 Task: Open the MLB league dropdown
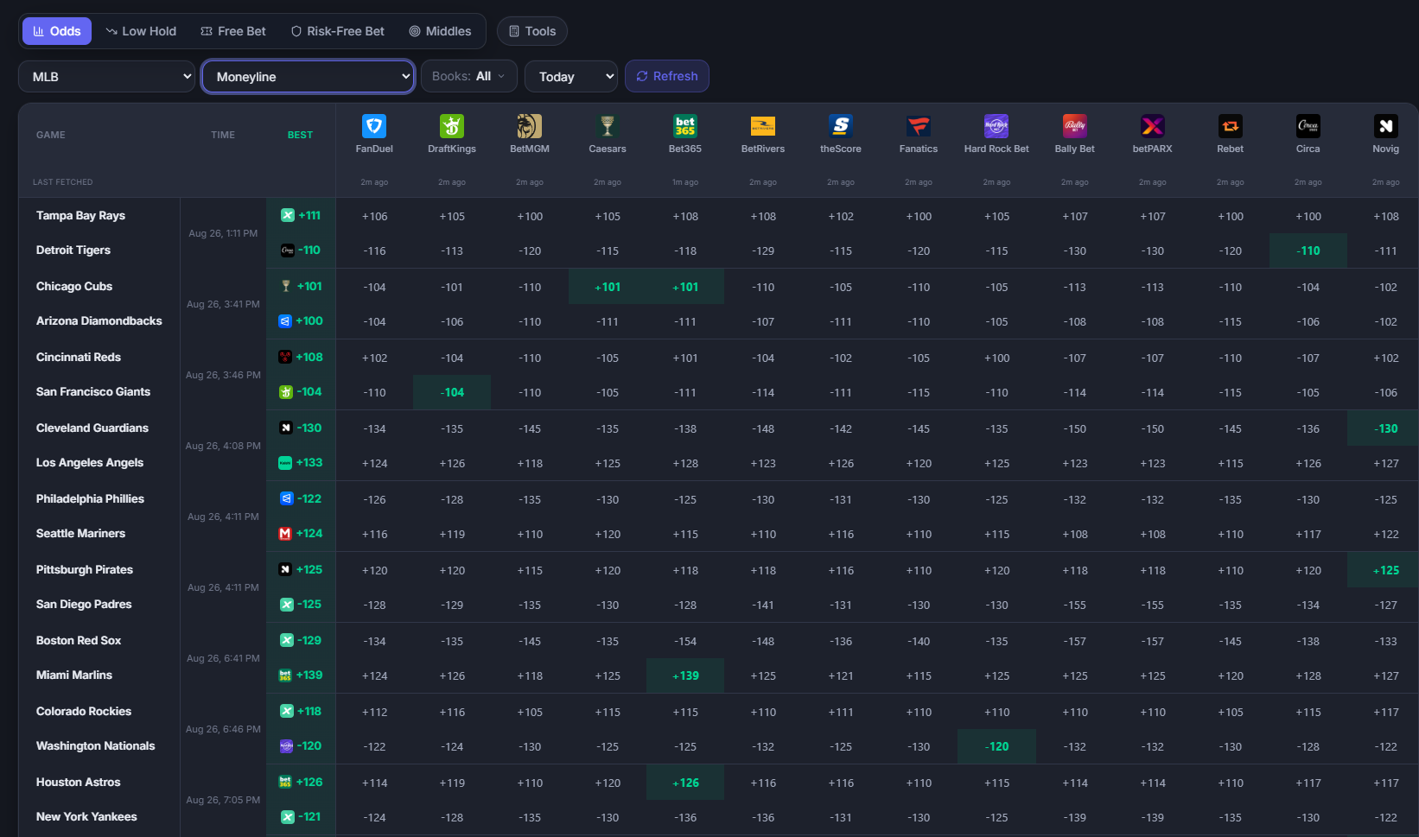107,76
